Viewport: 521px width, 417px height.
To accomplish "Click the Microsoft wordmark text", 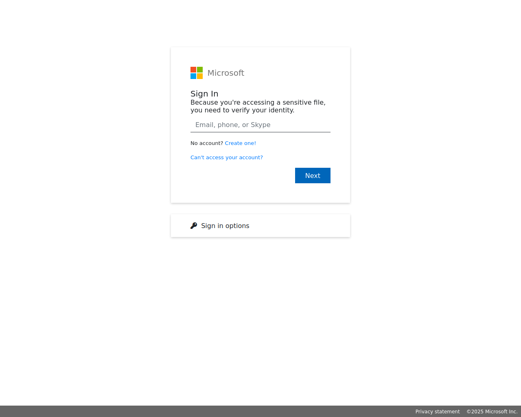I will (226, 73).
